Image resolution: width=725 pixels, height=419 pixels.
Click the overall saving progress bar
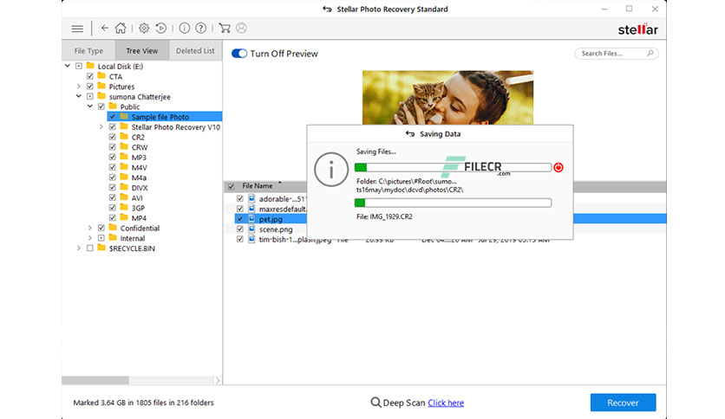point(453,167)
